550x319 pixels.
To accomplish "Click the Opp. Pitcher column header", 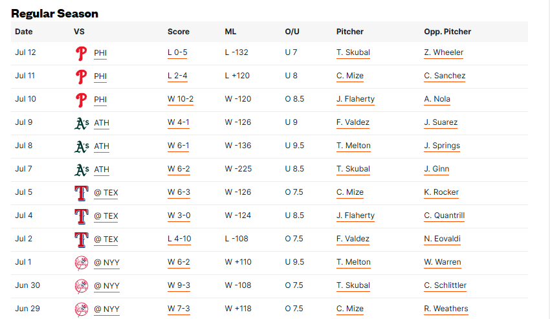I will [448, 32].
